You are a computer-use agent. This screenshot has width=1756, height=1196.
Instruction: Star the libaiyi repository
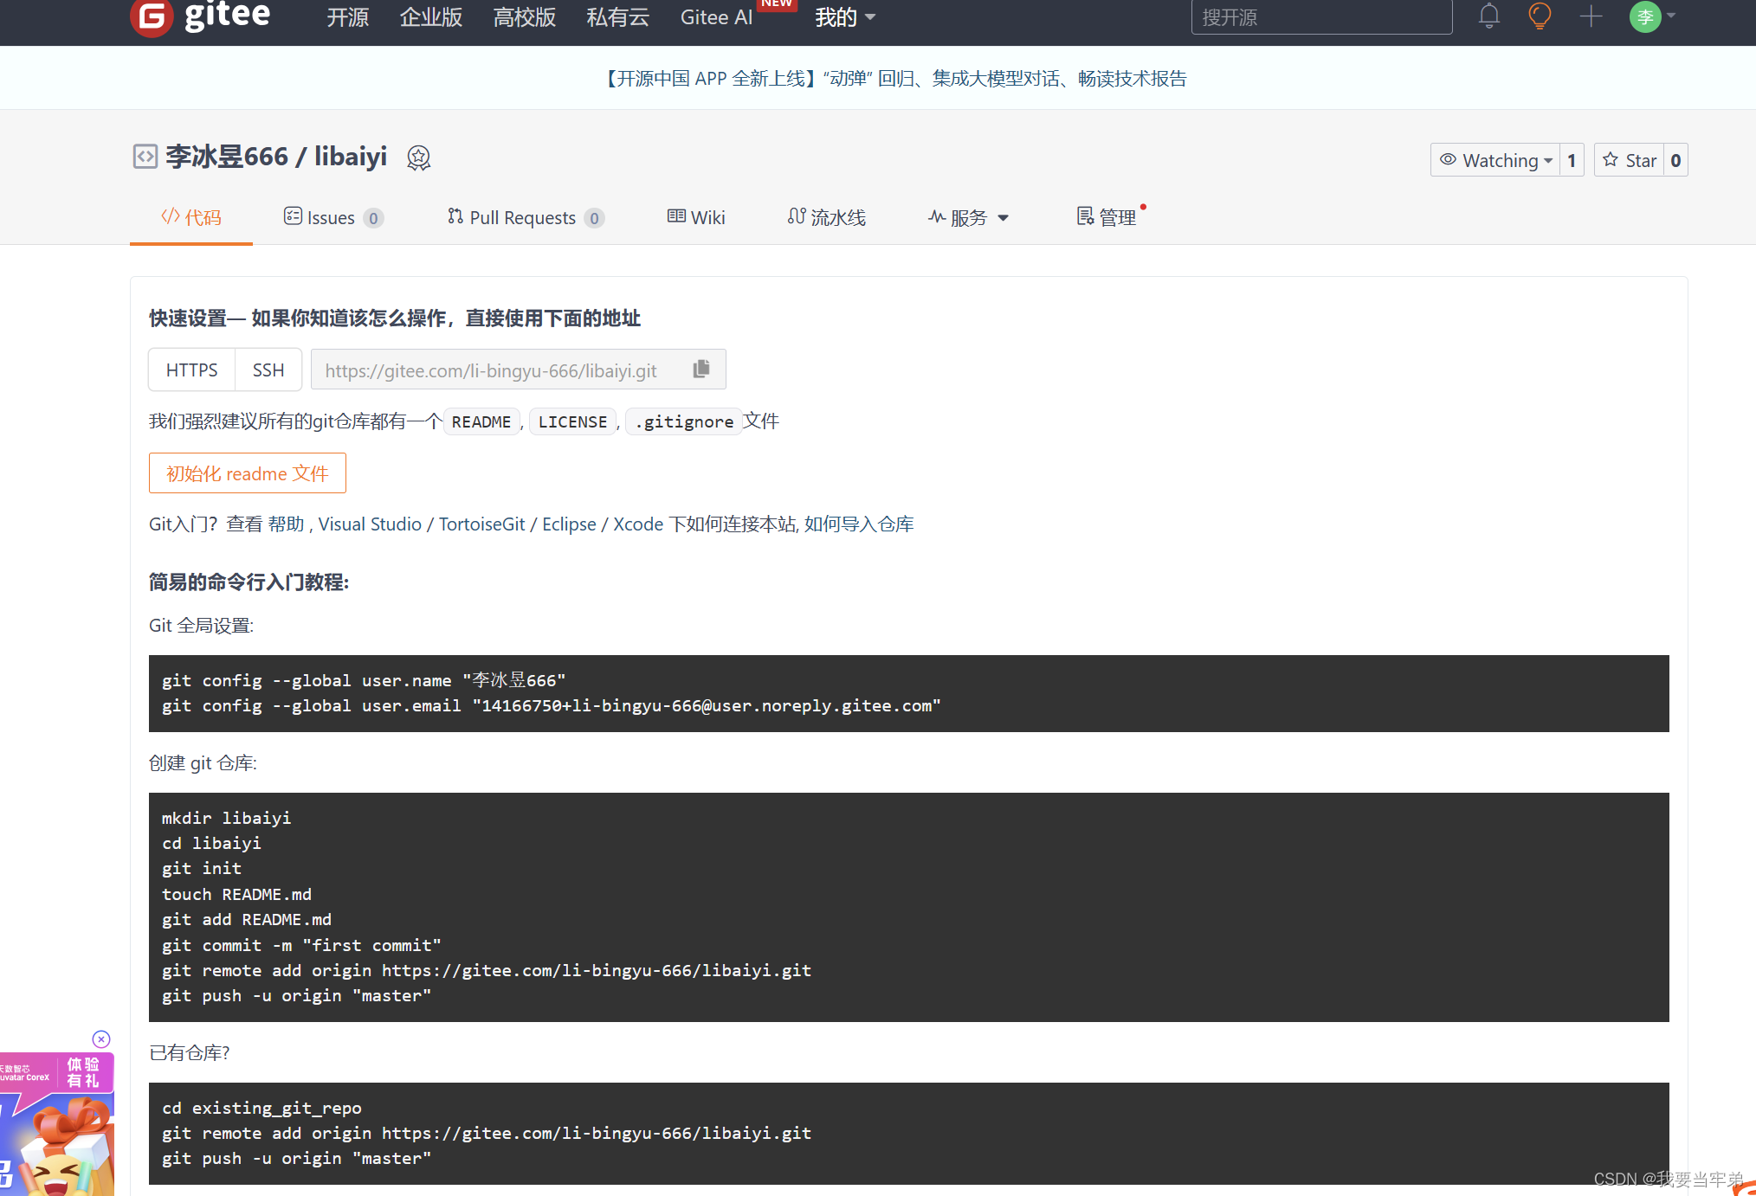(1629, 160)
